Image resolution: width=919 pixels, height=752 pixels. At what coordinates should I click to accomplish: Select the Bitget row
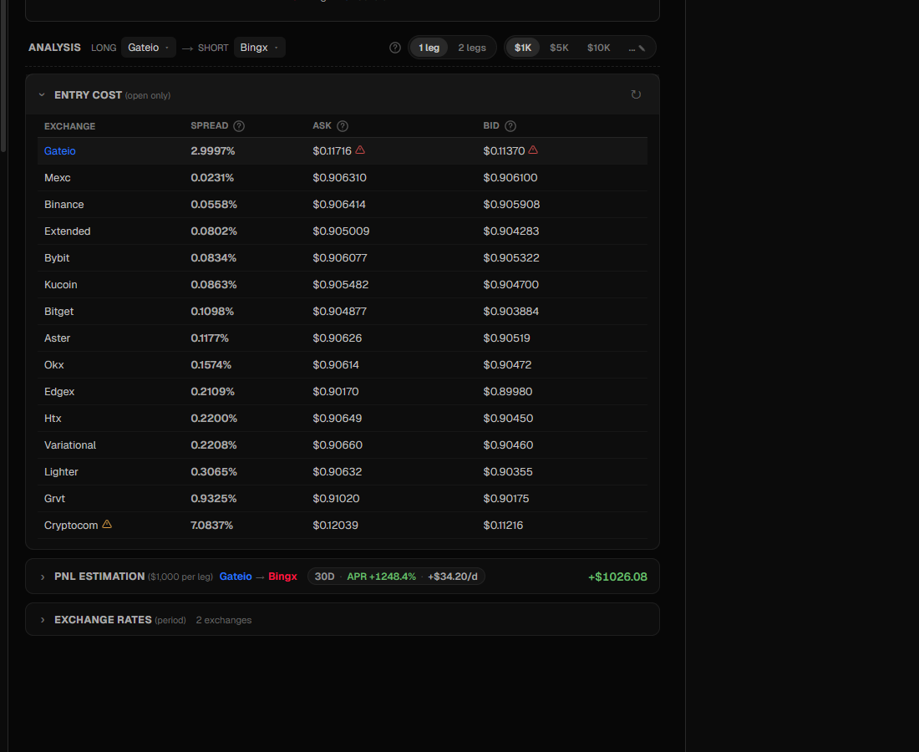click(x=343, y=311)
